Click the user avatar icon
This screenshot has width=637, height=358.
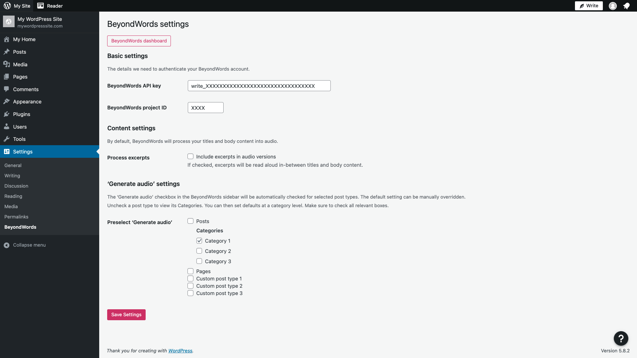[613, 6]
